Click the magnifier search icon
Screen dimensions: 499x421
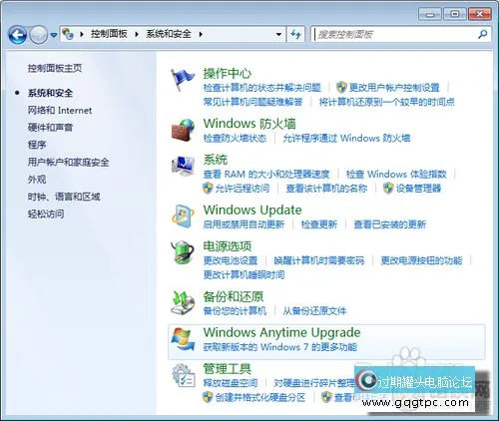point(482,34)
